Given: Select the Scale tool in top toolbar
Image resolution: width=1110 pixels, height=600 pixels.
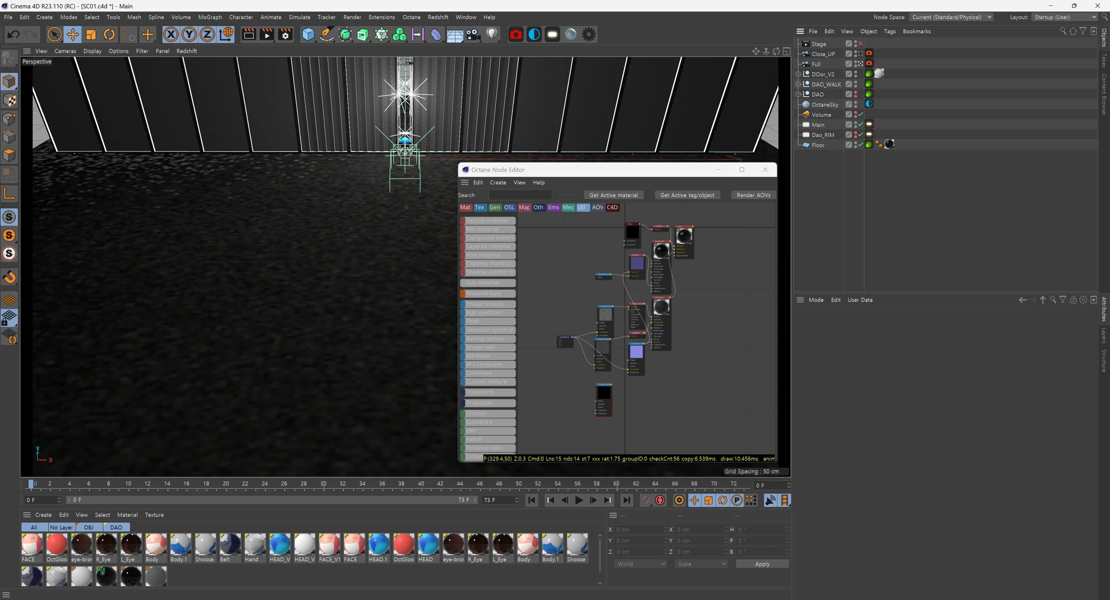Looking at the screenshot, I should pyautogui.click(x=91, y=35).
